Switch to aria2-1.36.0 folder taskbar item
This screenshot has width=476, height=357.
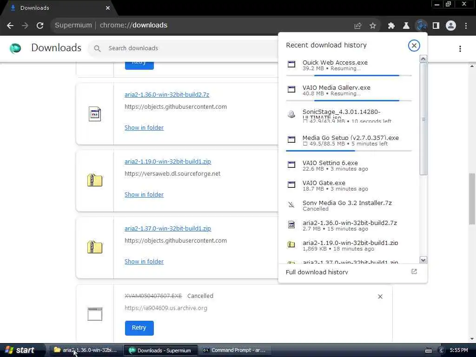click(86, 350)
